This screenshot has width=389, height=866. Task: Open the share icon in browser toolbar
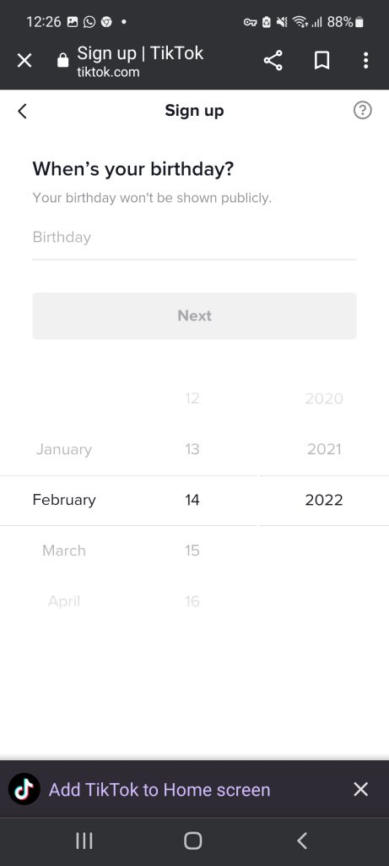(273, 60)
